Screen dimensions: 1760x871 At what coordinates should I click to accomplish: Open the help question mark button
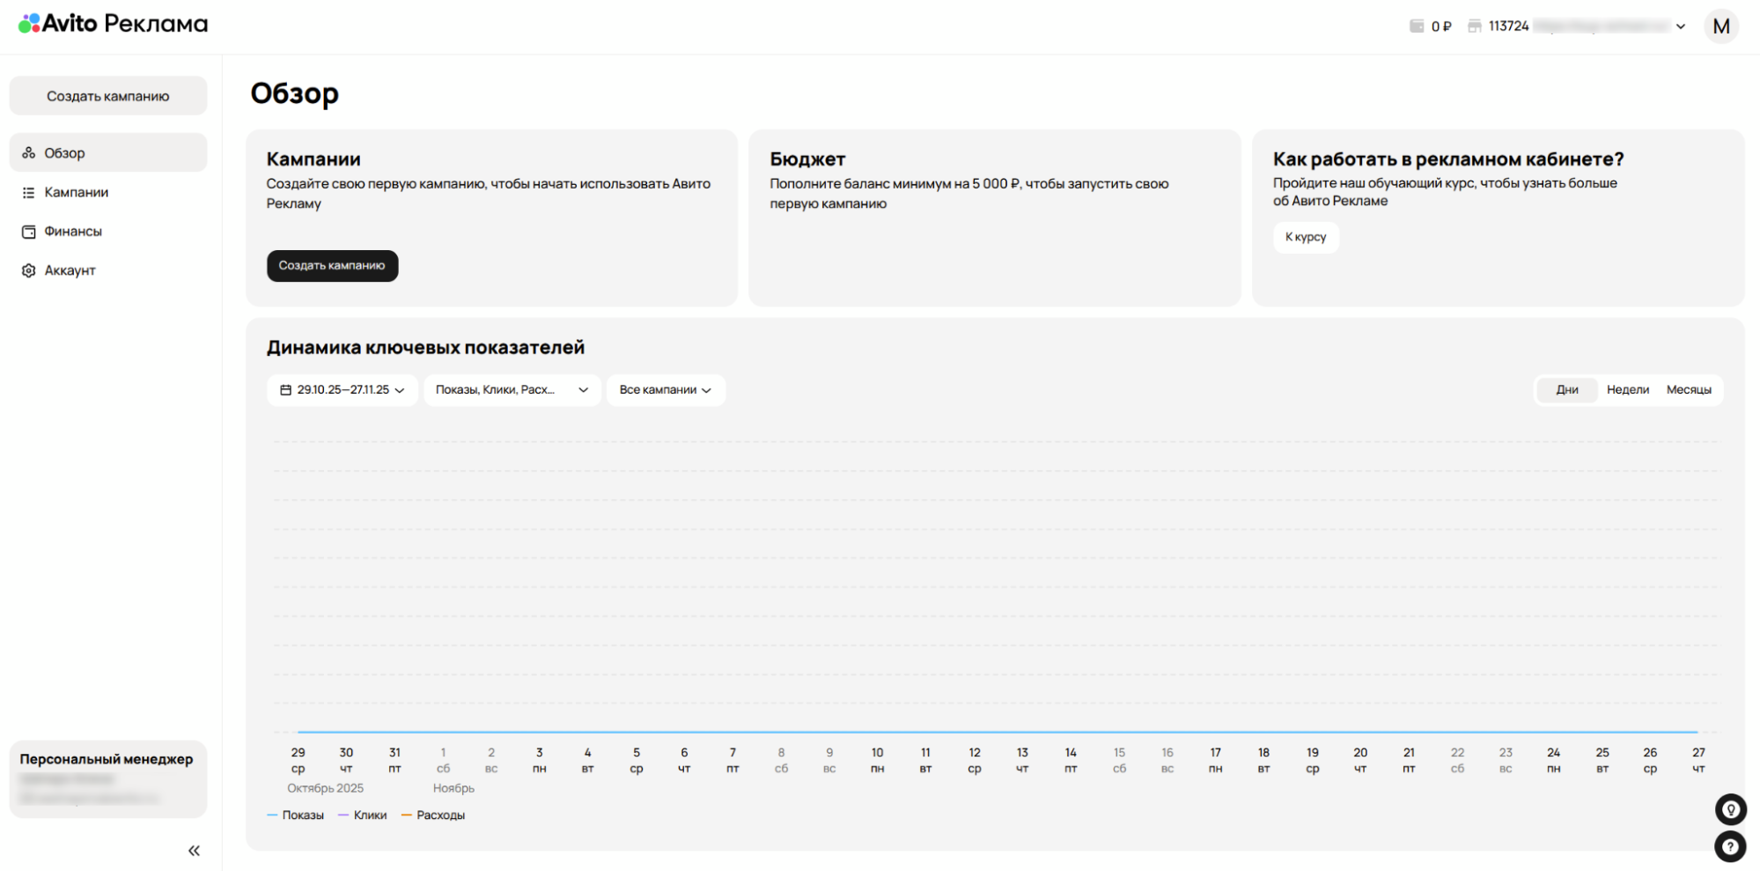tap(1730, 847)
